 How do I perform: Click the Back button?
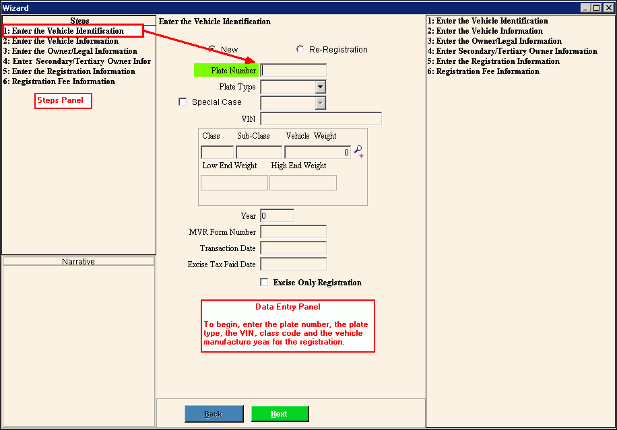pyautogui.click(x=214, y=414)
